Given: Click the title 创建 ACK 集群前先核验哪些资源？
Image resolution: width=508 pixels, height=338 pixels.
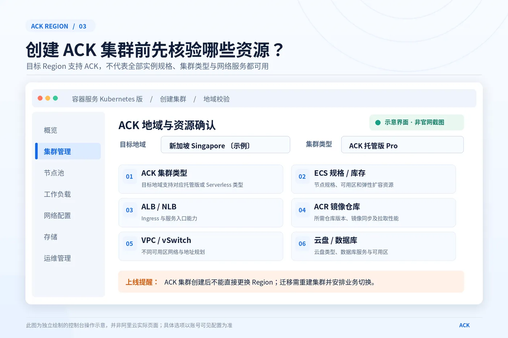Looking at the screenshot, I should (155, 50).
